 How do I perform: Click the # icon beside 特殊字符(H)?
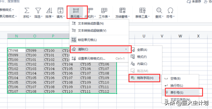(x=133, y=78)
